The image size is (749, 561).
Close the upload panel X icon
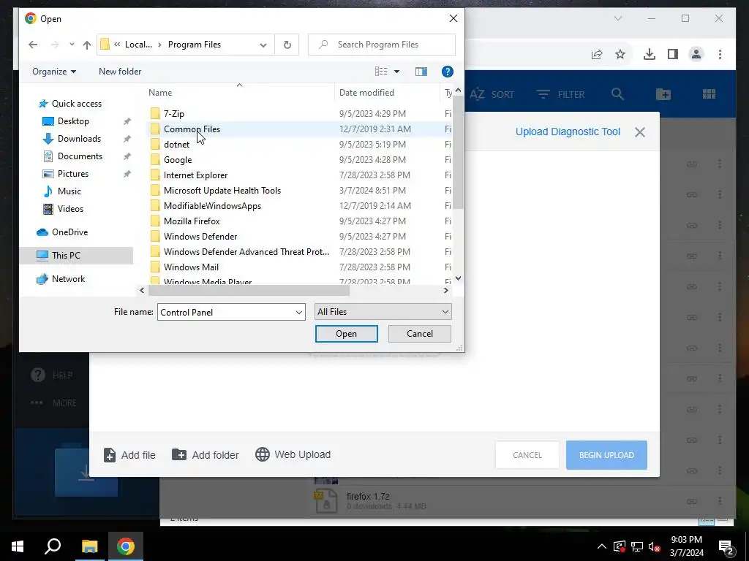click(640, 132)
